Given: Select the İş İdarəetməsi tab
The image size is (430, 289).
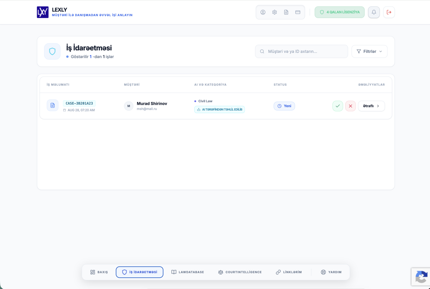Looking at the screenshot, I should [140, 272].
